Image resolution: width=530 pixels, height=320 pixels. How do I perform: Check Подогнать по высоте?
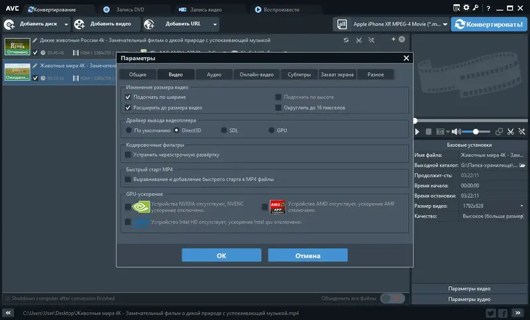tap(278, 97)
